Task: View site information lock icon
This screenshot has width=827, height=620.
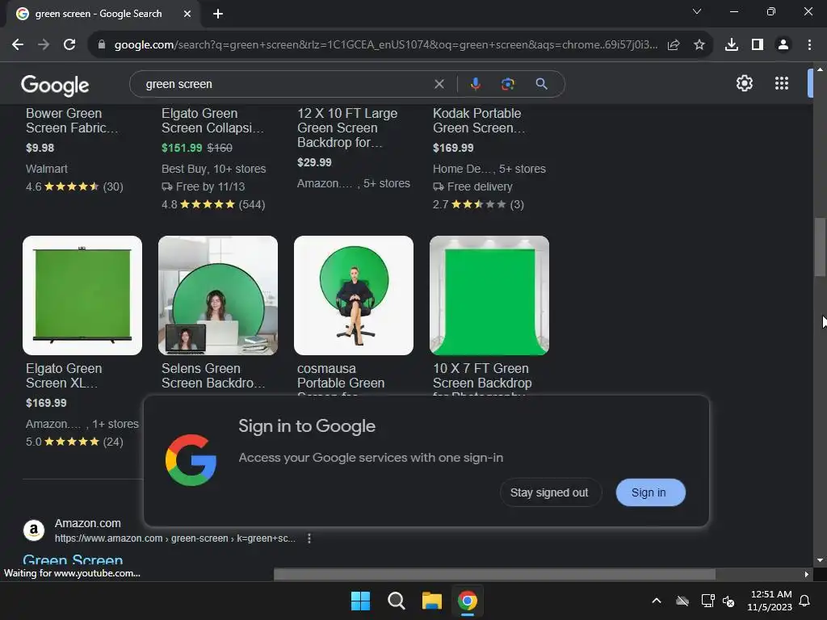Action: (x=102, y=45)
